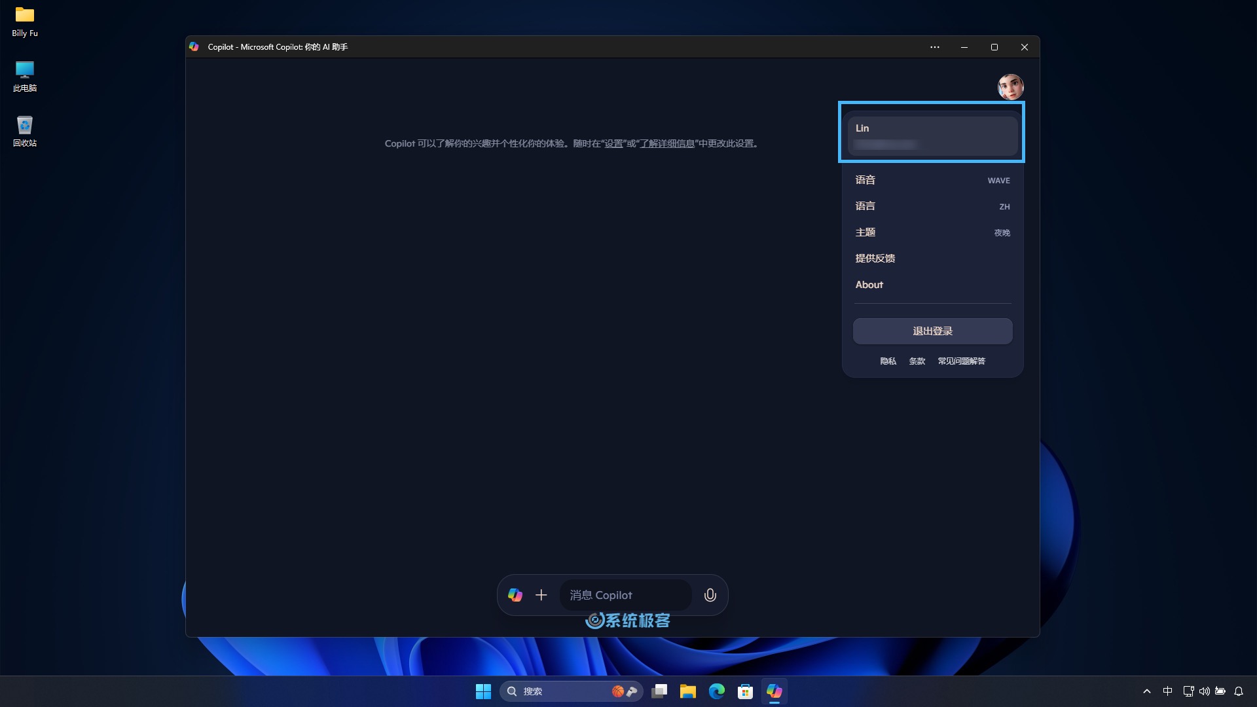
Task: Open the 语言 language setting
Action: pos(932,206)
